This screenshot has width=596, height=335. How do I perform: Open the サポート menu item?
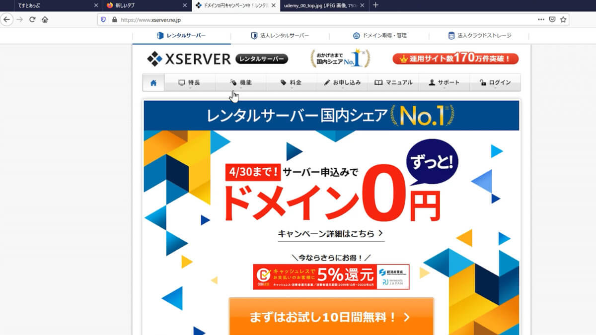(x=444, y=83)
